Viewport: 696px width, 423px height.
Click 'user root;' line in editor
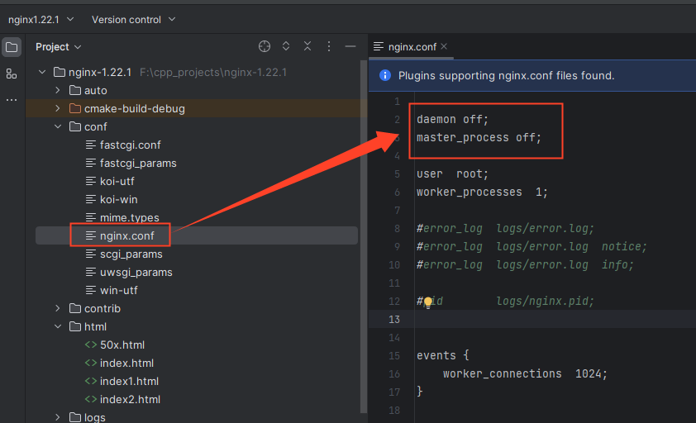(452, 174)
